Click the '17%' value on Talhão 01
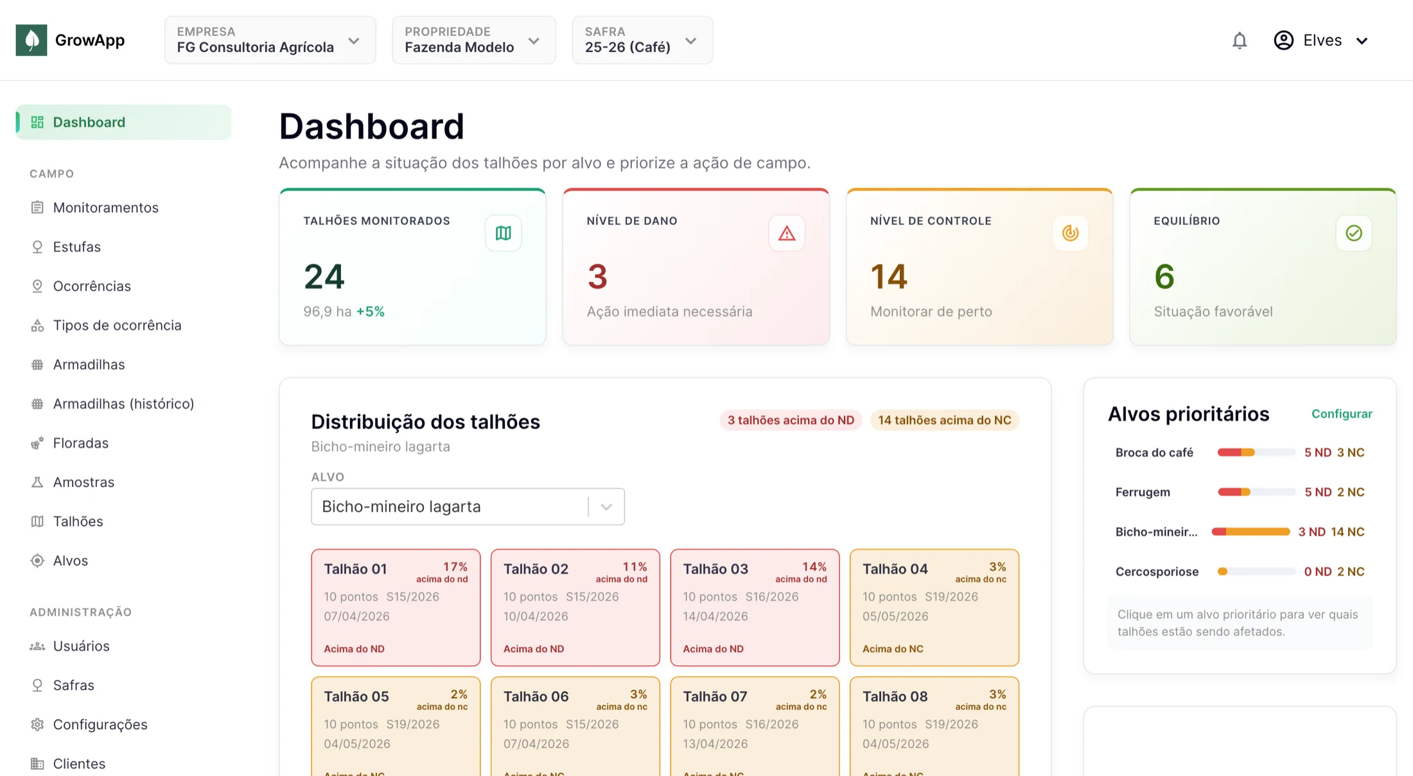Viewport: 1413px width, 776px height. tap(455, 567)
